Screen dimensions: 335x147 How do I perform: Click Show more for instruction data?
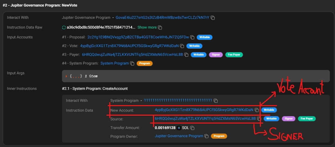[x=147, y=27]
